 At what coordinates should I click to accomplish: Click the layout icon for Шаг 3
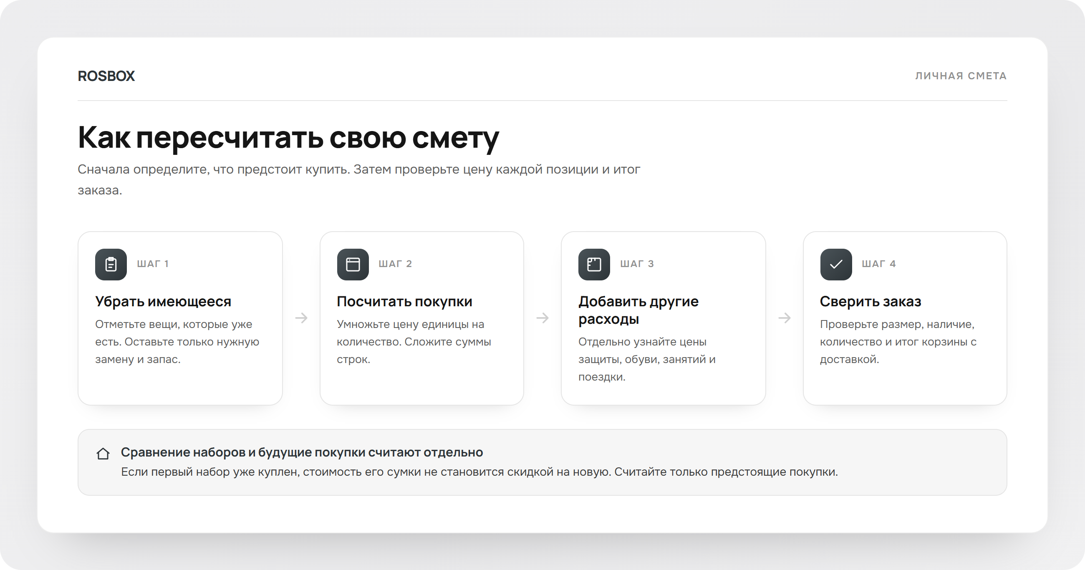tap(594, 264)
